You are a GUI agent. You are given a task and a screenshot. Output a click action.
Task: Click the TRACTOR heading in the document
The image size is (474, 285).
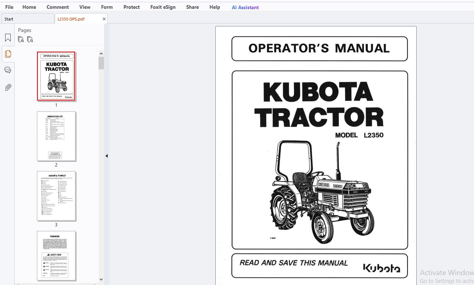(319, 117)
